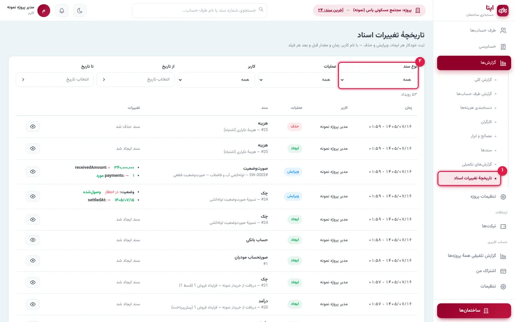
Task: View details of حذف هزینه #25 row
Action: (x=33, y=126)
